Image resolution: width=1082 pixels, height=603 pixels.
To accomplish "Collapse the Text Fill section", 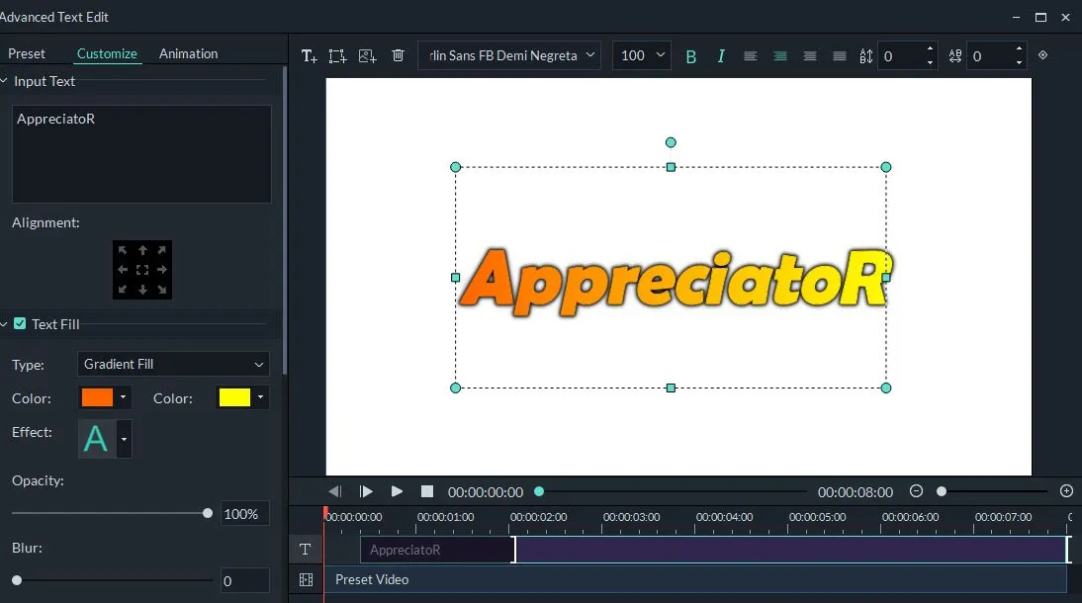I will tap(4, 323).
